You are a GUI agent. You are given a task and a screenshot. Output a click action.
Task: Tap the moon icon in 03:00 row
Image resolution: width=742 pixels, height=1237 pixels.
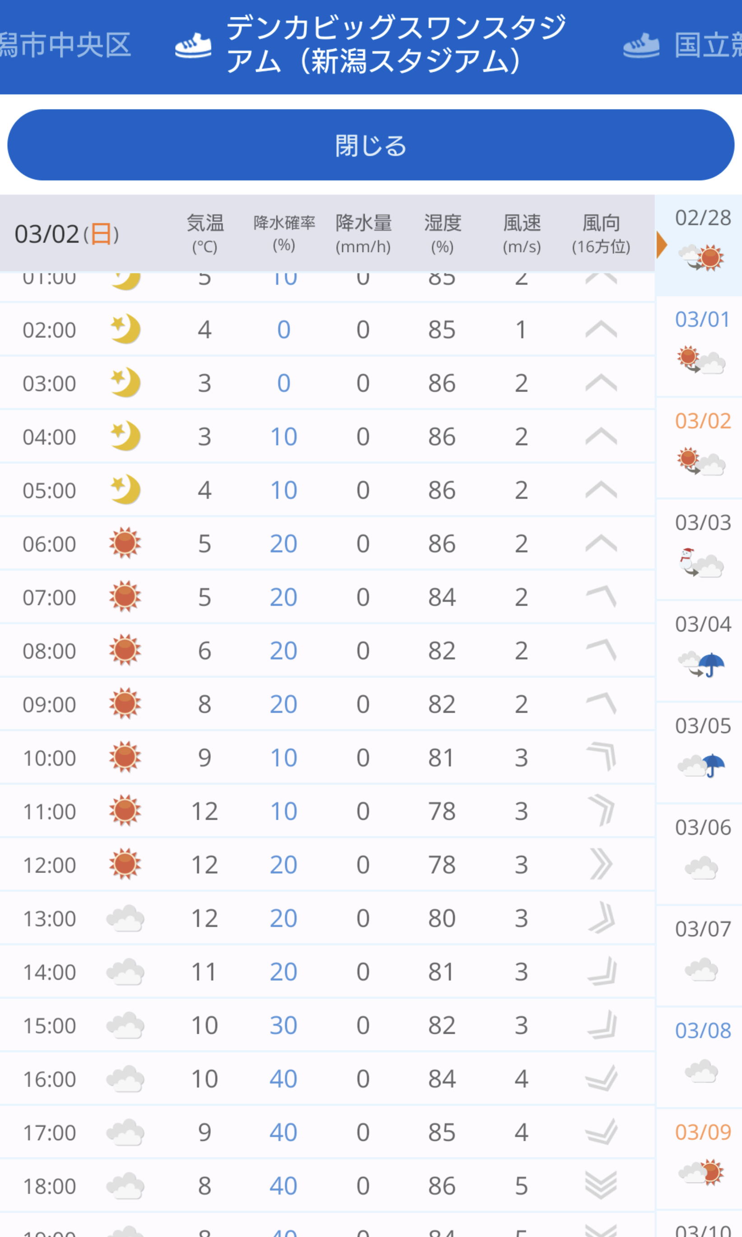click(125, 382)
